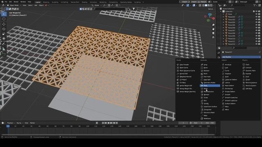Select the Scale tool
This screenshot has height=147, width=262.
click(x=4, y=34)
